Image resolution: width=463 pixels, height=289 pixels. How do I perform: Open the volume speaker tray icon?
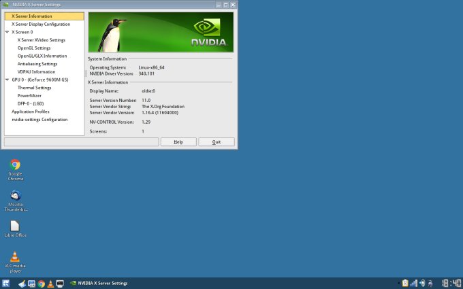coord(422,284)
